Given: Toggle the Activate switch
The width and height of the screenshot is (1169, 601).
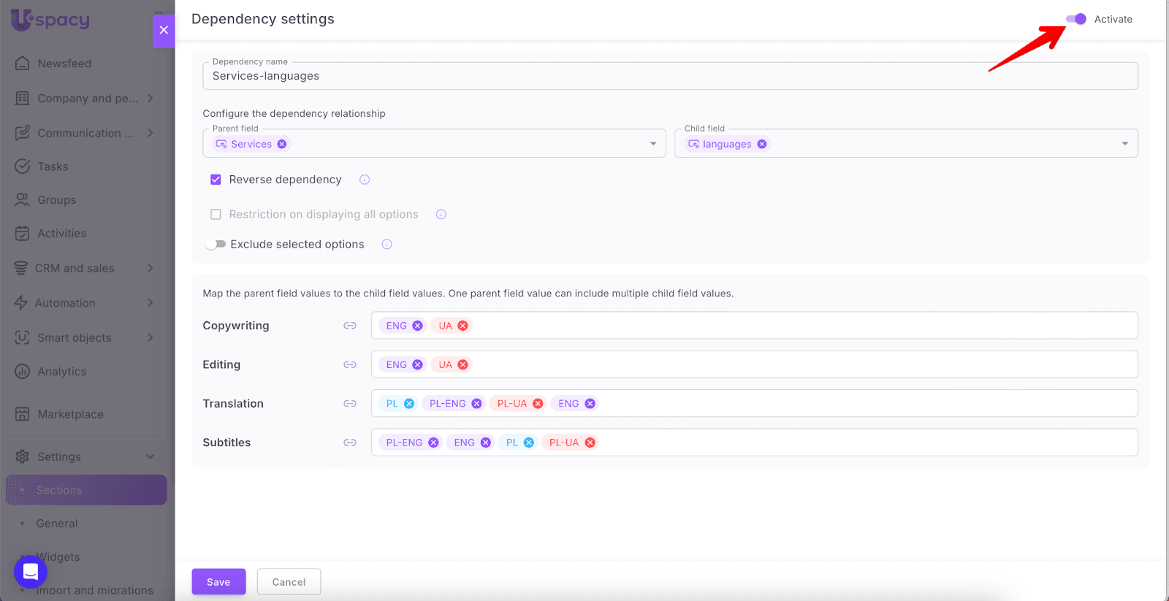Looking at the screenshot, I should 1075,19.
